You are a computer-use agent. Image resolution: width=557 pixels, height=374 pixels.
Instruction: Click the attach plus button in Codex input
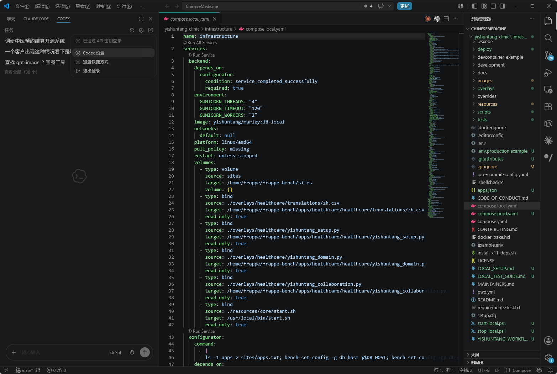[14, 352]
